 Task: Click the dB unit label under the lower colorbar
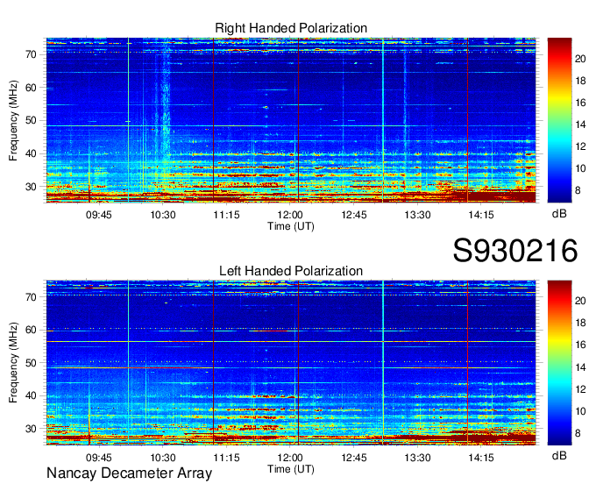point(559,455)
